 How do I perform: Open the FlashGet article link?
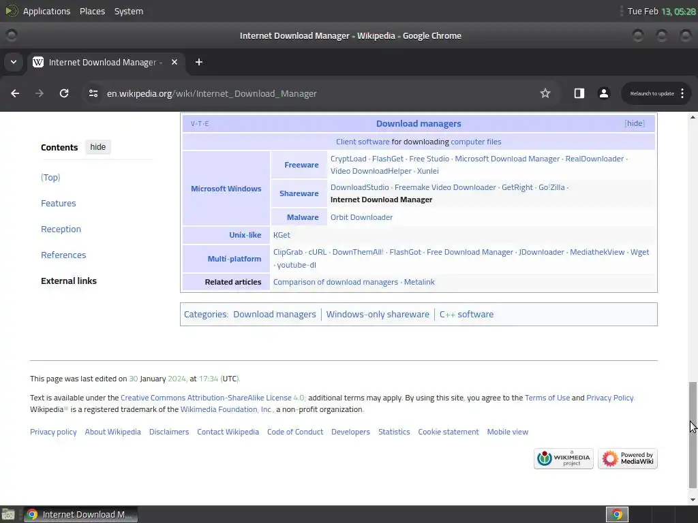click(388, 159)
